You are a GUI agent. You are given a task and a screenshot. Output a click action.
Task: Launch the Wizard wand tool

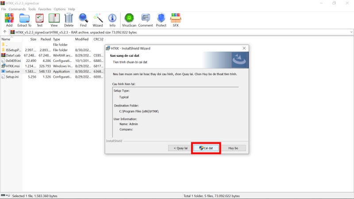coord(98,20)
